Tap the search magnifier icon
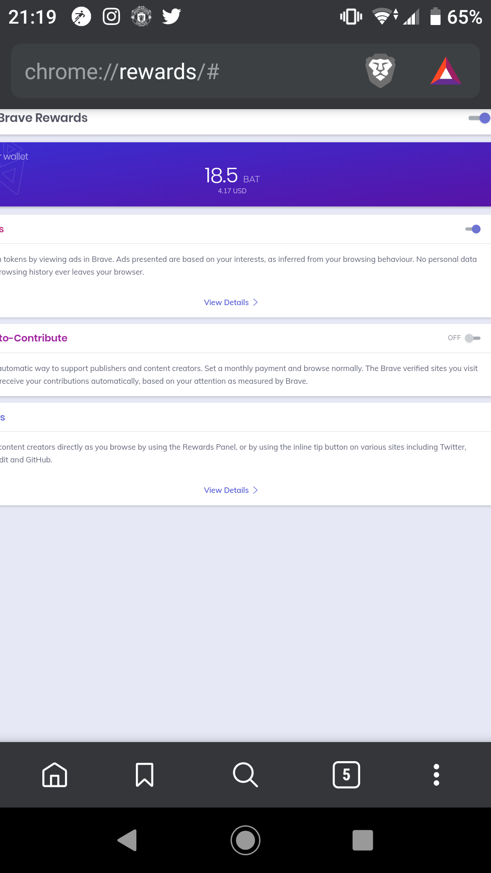The width and height of the screenshot is (491, 873). tap(245, 775)
